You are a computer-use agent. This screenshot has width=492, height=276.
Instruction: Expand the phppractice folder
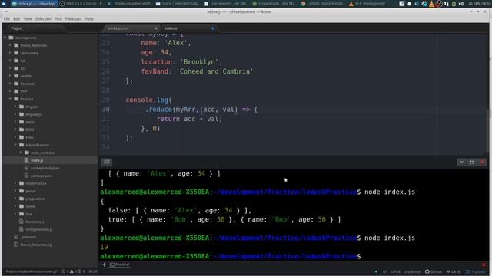15,199
